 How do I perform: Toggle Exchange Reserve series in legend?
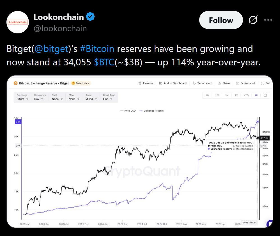click(x=152, y=111)
